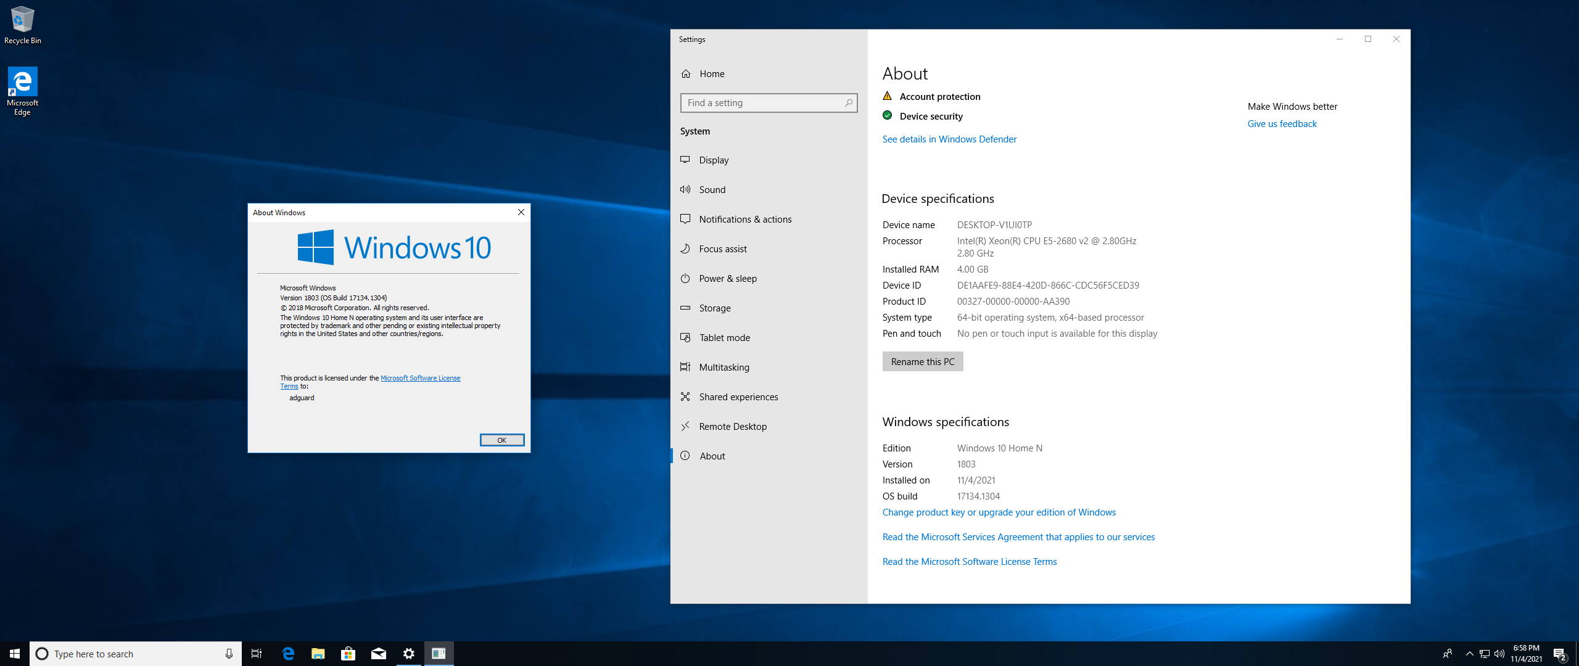Click OK in About Windows dialog
1579x666 pixels.
[502, 440]
